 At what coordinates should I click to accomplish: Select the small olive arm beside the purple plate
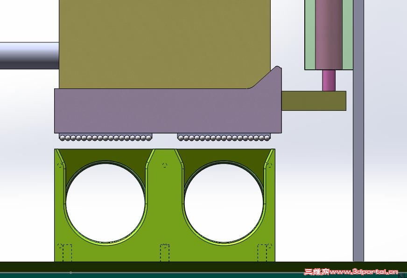coord(314,101)
